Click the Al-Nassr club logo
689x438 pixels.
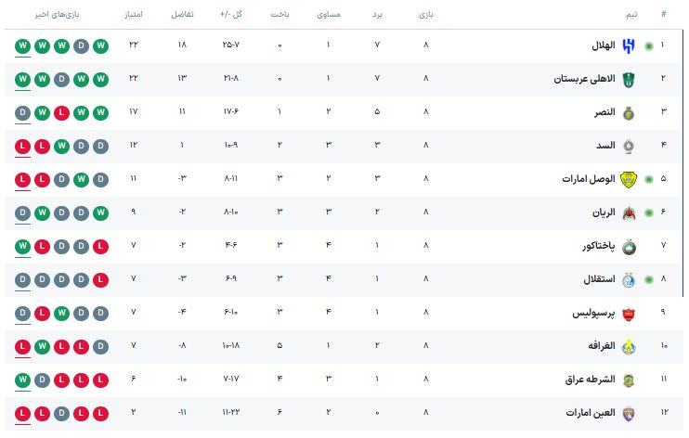tap(628, 112)
